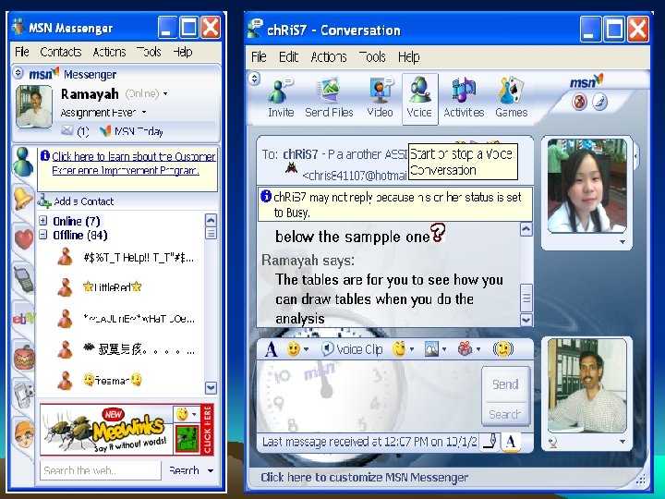The image size is (665, 499).
Task: Click the Voice toolbar button
Action: [x=419, y=99]
